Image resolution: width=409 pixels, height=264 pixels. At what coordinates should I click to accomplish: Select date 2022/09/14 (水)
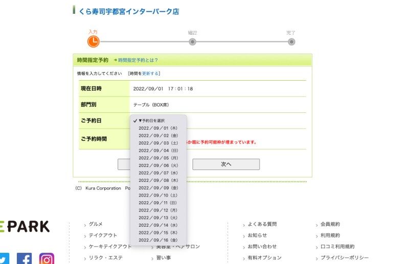tap(158, 225)
